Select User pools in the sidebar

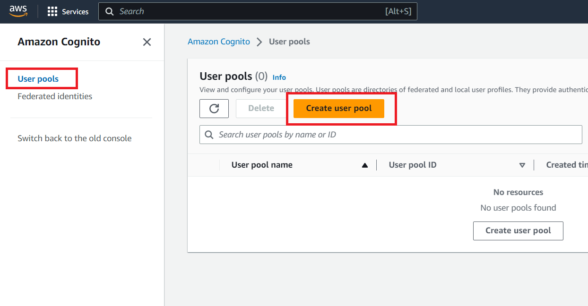pyautogui.click(x=38, y=78)
